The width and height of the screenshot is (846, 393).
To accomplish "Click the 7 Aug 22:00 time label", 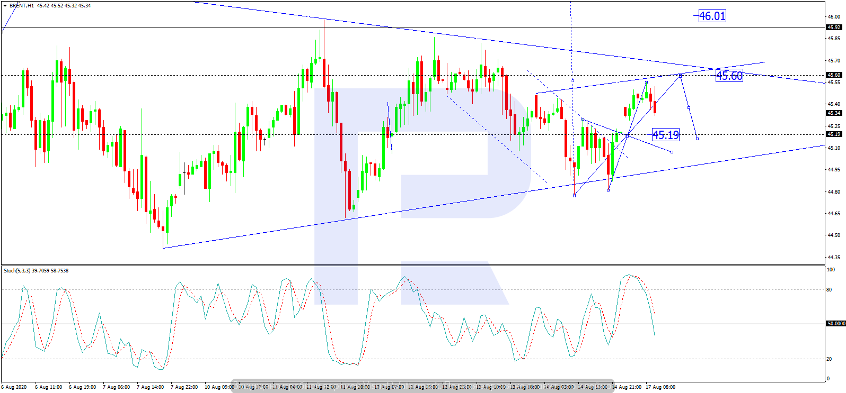I will tap(184, 387).
